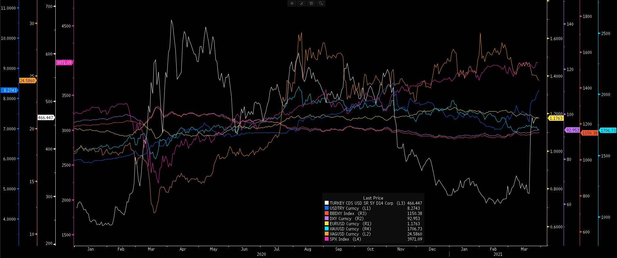Click the magenta 3971.09 axis price tag
Viewport: 617px width, 258px height.
pos(64,63)
